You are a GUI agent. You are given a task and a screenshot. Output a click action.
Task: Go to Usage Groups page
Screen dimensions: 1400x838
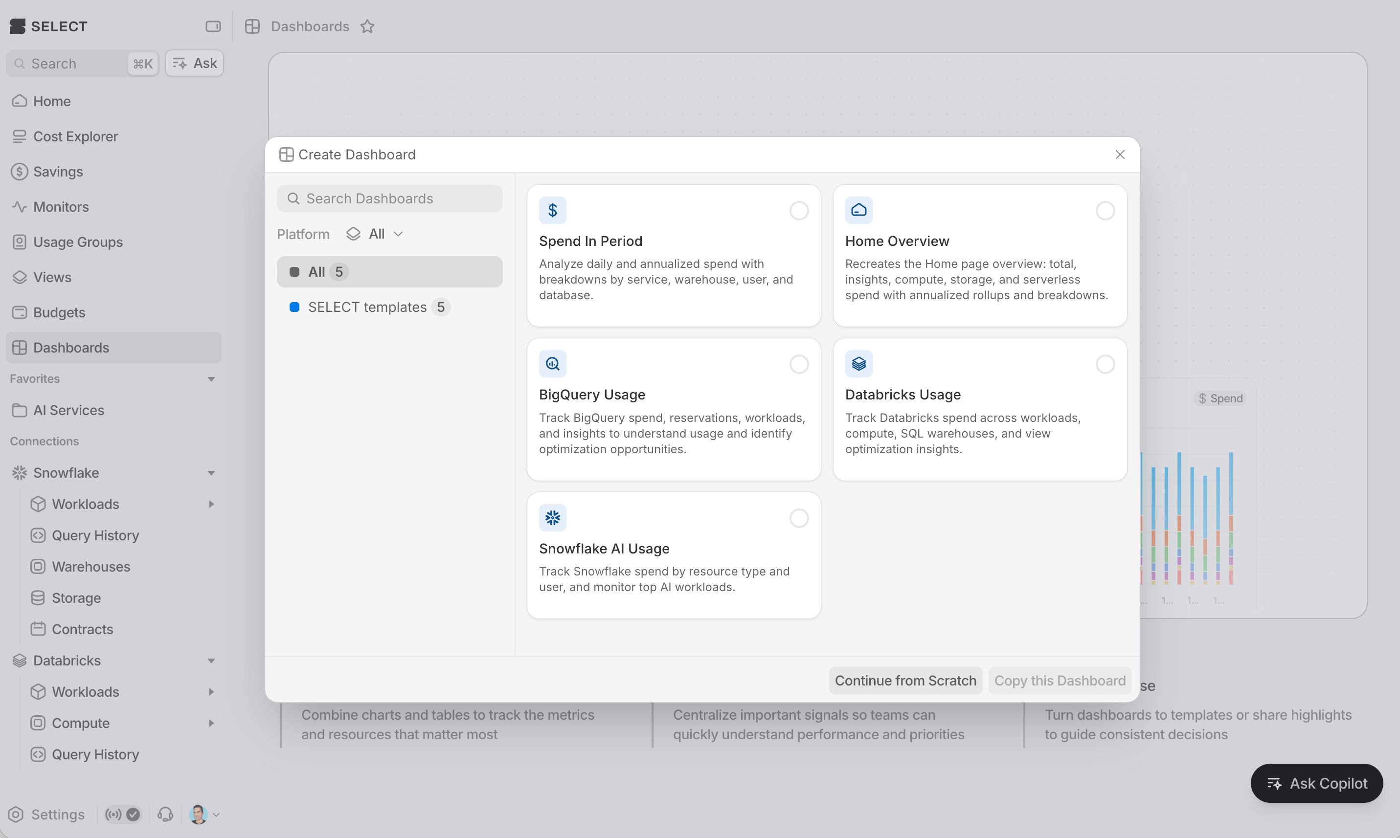(x=113, y=242)
